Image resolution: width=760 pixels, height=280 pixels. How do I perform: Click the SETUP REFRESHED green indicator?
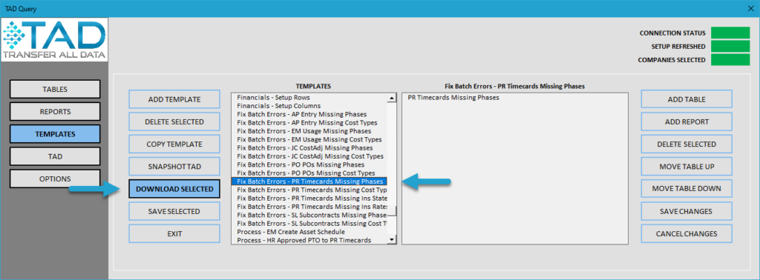730,47
